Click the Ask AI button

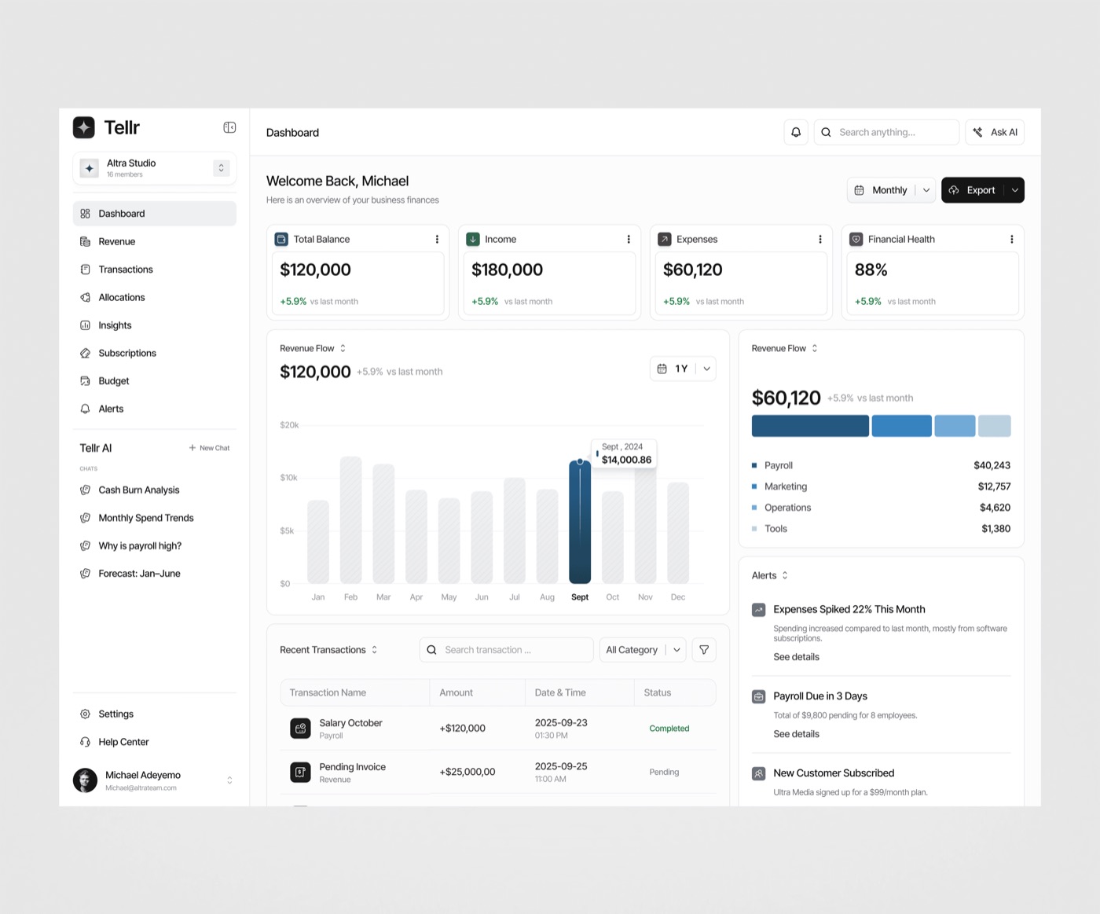click(995, 132)
